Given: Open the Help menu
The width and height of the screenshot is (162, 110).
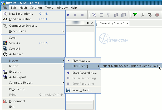Looking at the screenshot, I should pyautogui.click(x=74, y=8).
